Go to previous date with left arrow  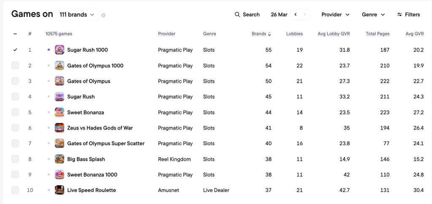click(x=295, y=15)
